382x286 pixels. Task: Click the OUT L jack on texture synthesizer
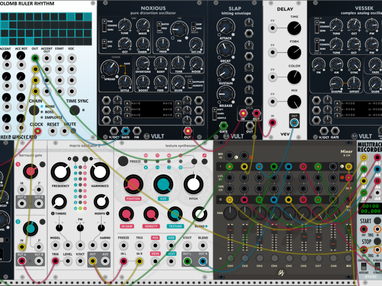tap(187, 261)
